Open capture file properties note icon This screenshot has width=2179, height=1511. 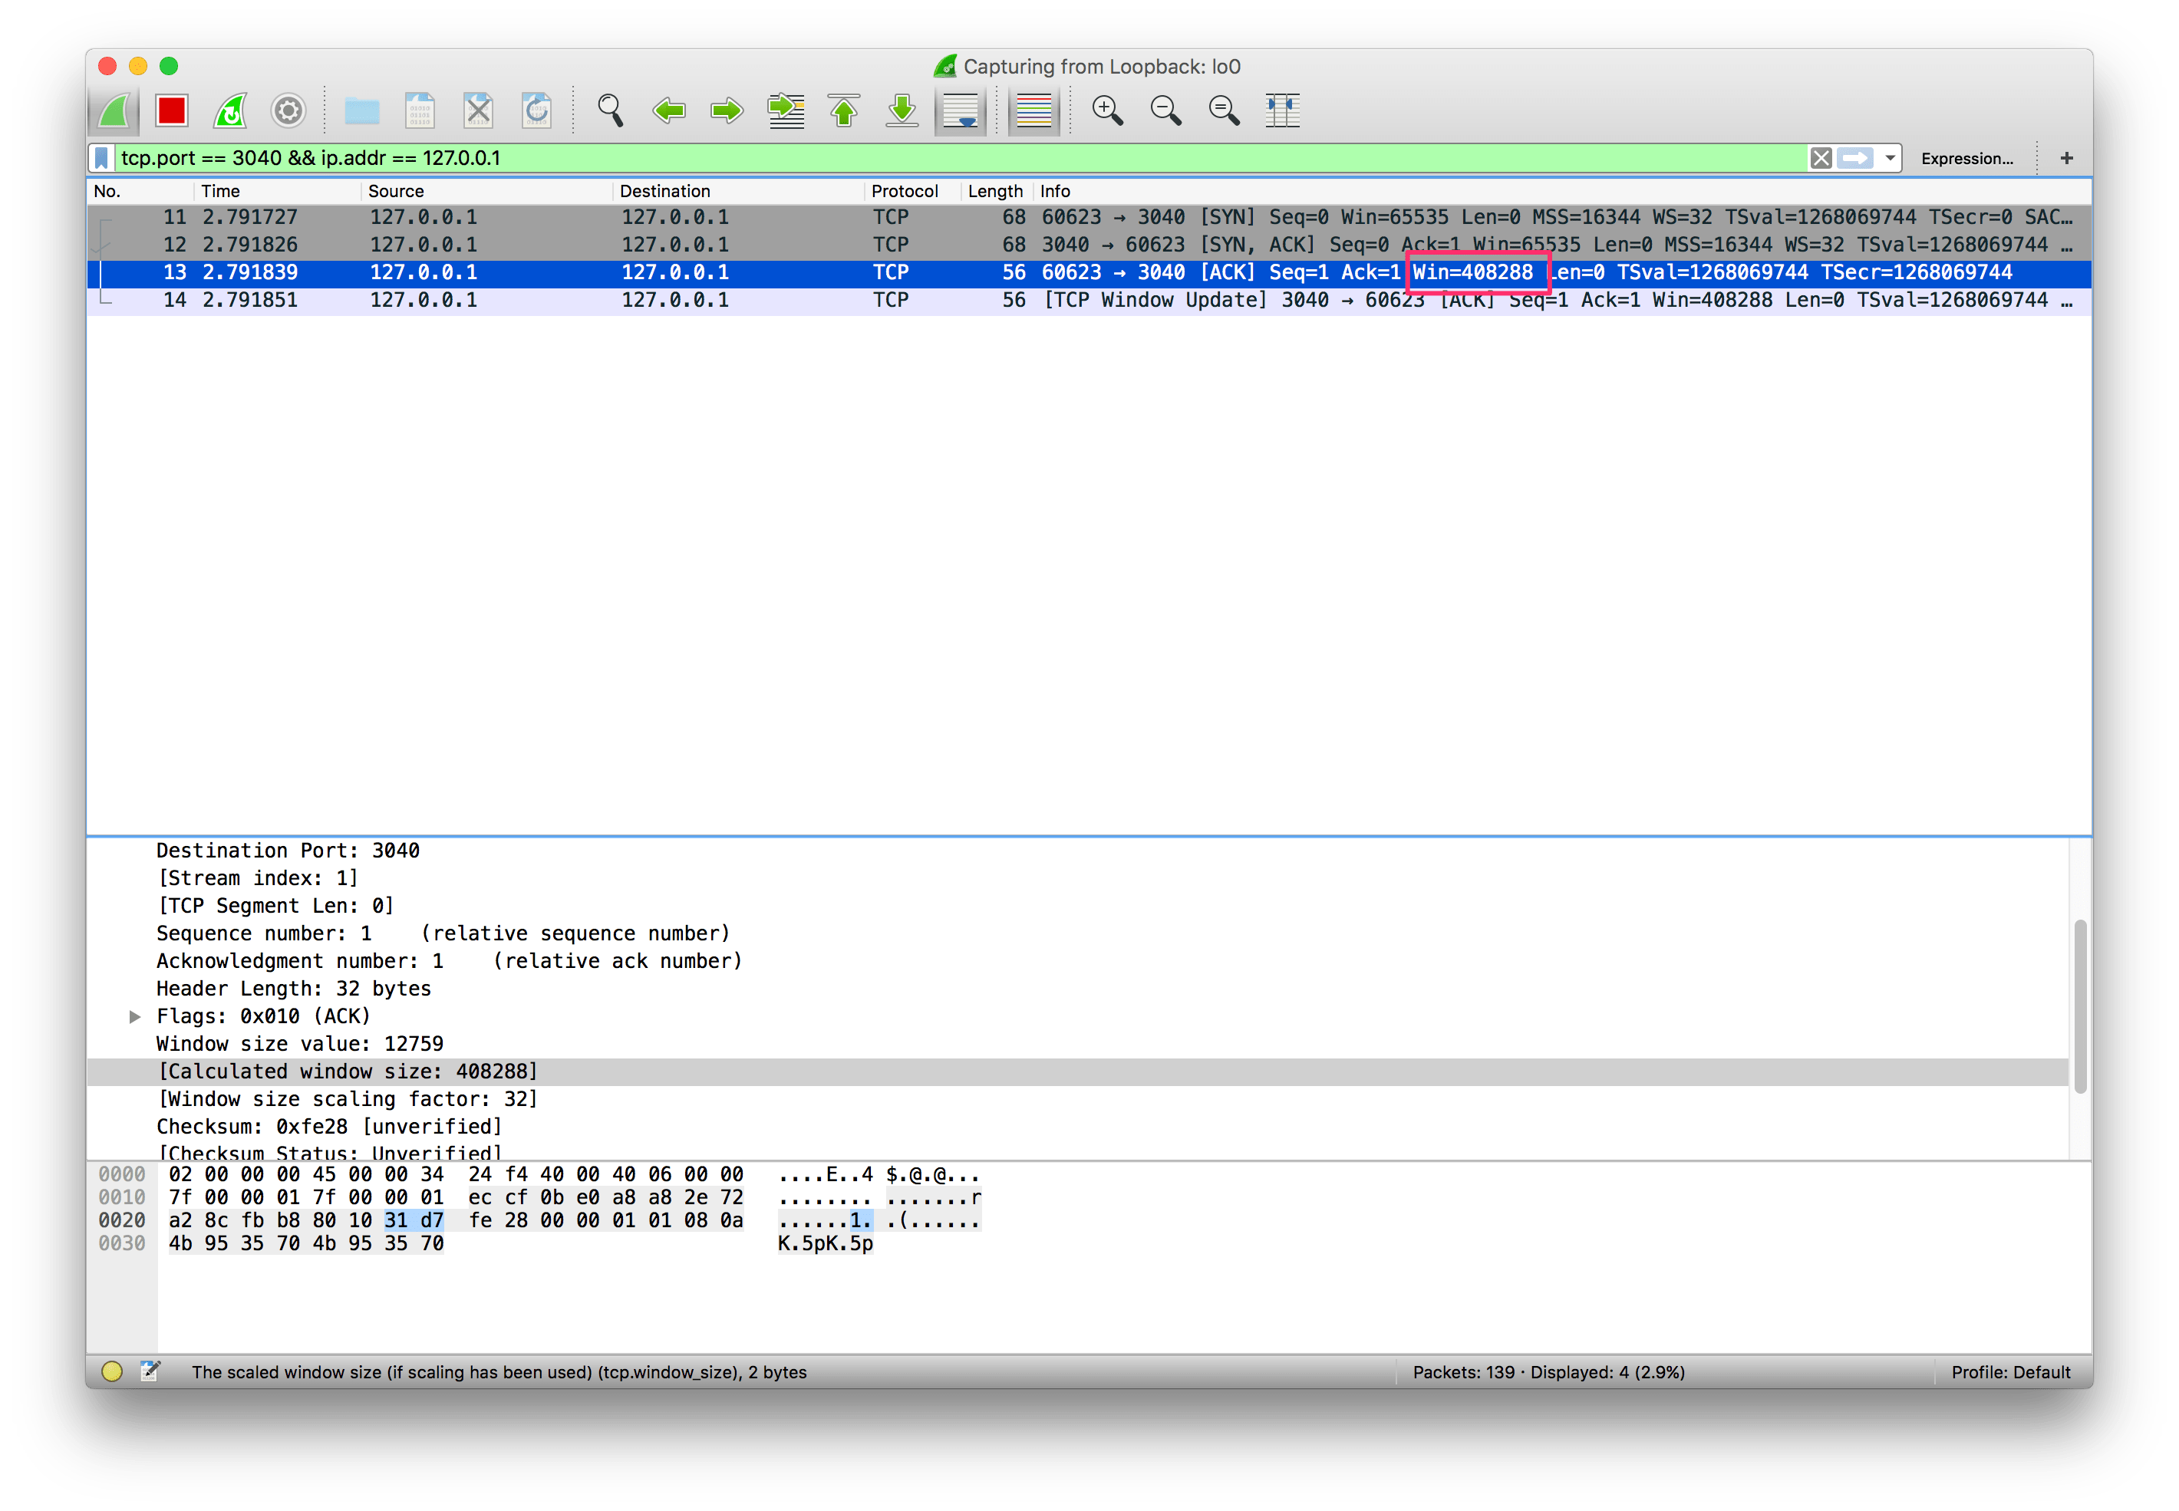pos(150,1372)
